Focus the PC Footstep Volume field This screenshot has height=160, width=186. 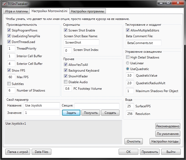(x=68, y=88)
